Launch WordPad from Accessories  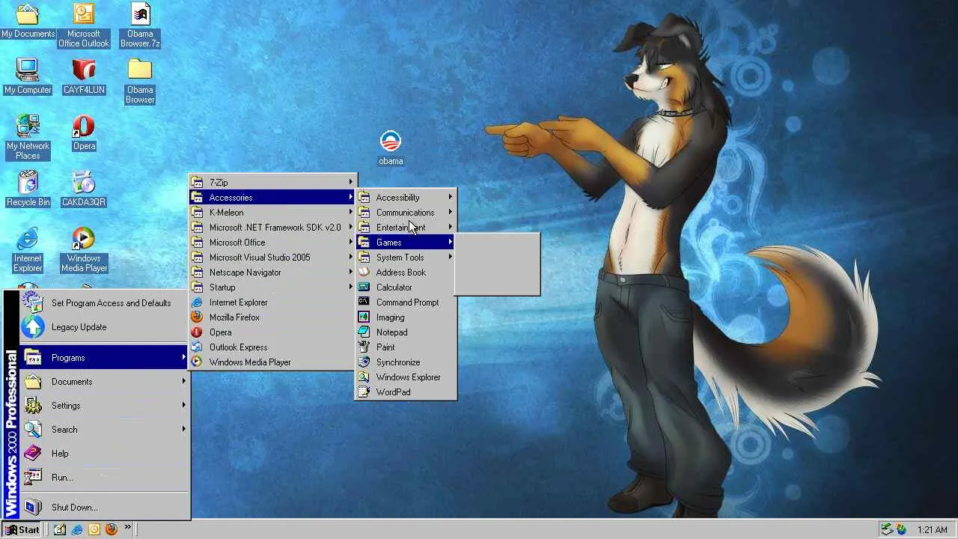click(406, 392)
